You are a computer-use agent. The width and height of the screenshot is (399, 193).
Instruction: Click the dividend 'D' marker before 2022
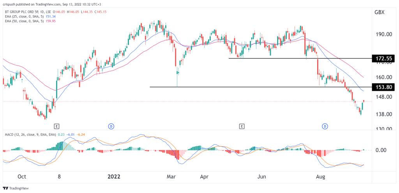111,126
